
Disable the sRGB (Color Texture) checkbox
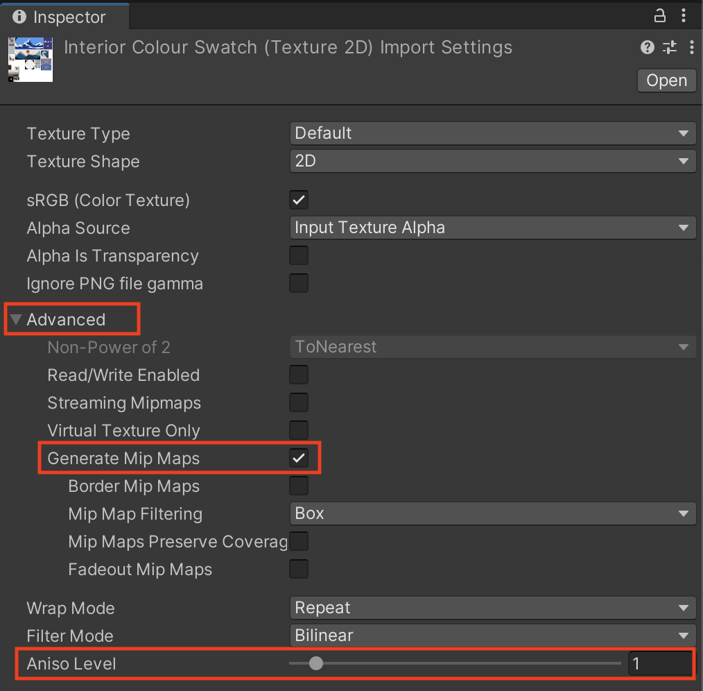click(299, 201)
